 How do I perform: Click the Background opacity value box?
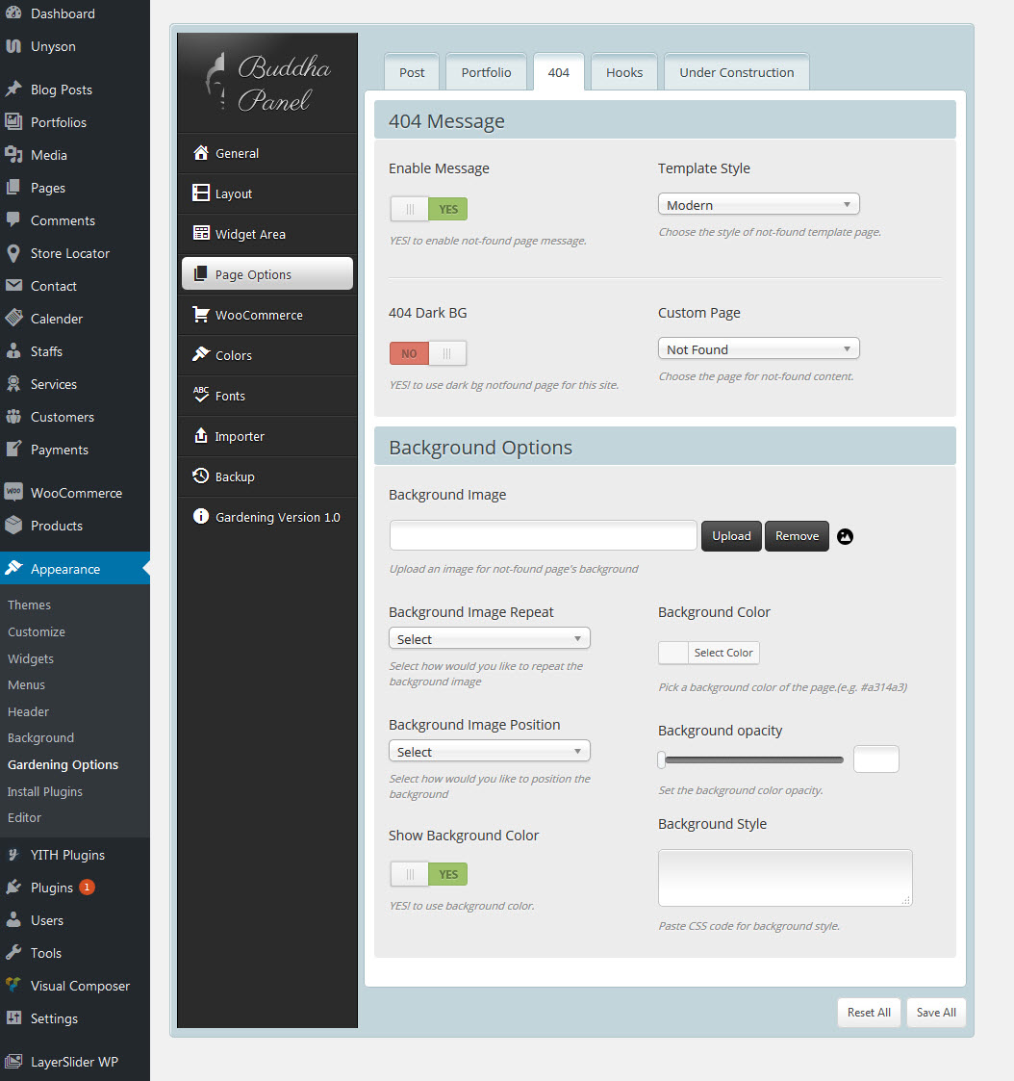pos(875,759)
